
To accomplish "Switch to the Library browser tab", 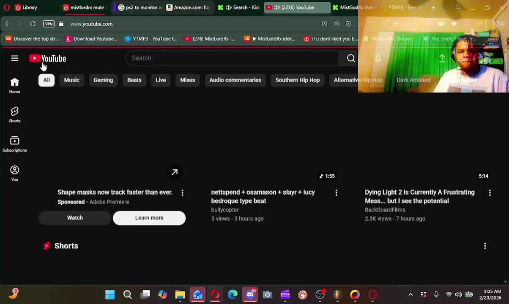I will click(x=30, y=7).
